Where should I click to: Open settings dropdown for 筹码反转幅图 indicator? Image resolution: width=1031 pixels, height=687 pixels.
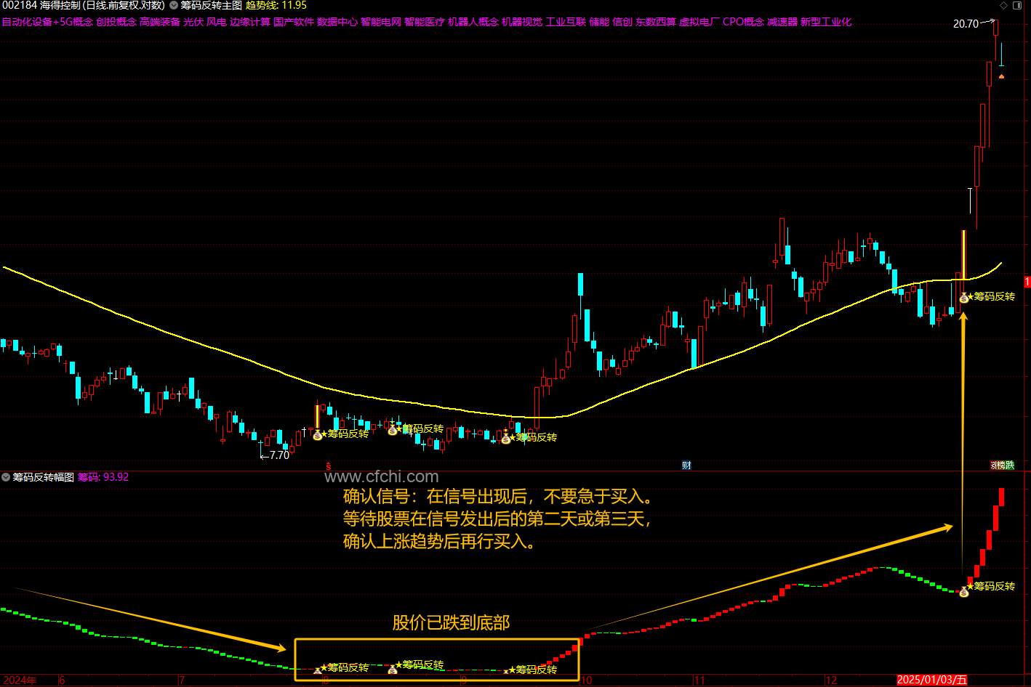[x=6, y=477]
